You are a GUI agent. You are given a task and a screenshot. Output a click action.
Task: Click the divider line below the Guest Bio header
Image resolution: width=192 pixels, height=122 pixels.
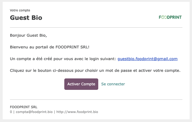click(96, 28)
